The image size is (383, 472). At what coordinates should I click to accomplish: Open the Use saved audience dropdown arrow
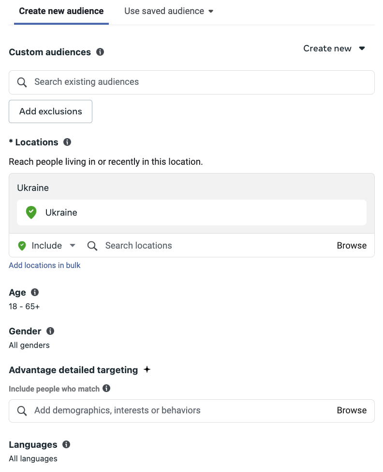coord(211,11)
